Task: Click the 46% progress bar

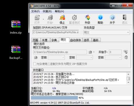Action: tap(81, 98)
